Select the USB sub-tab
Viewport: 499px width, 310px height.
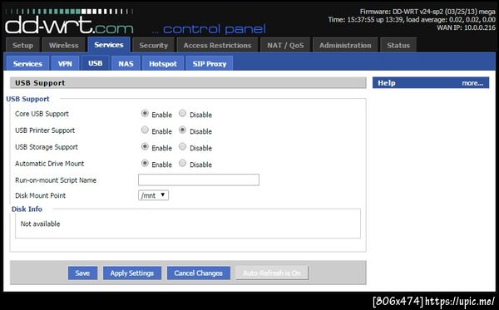[x=95, y=63]
